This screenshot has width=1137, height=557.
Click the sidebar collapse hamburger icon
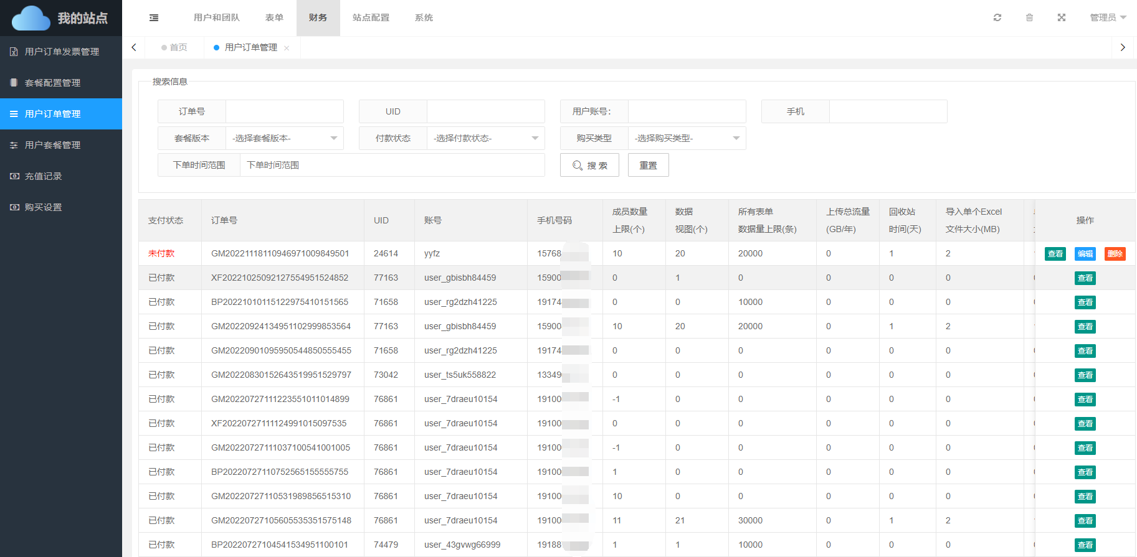tap(154, 18)
